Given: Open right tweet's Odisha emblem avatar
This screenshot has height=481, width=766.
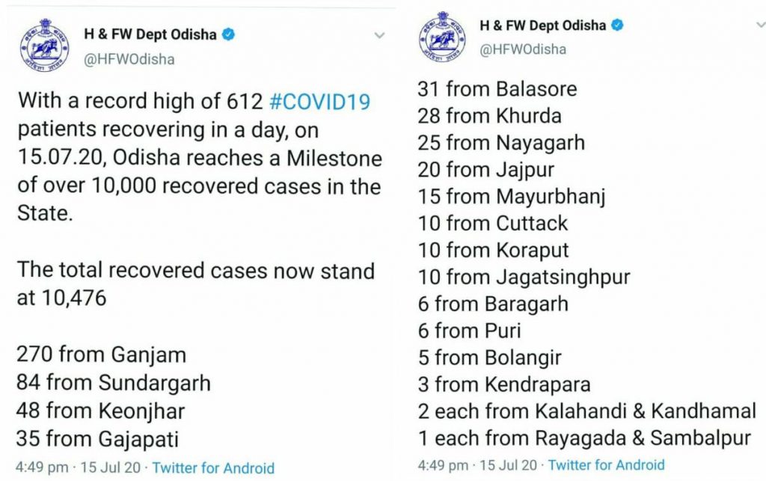Looking at the screenshot, I should [x=443, y=37].
